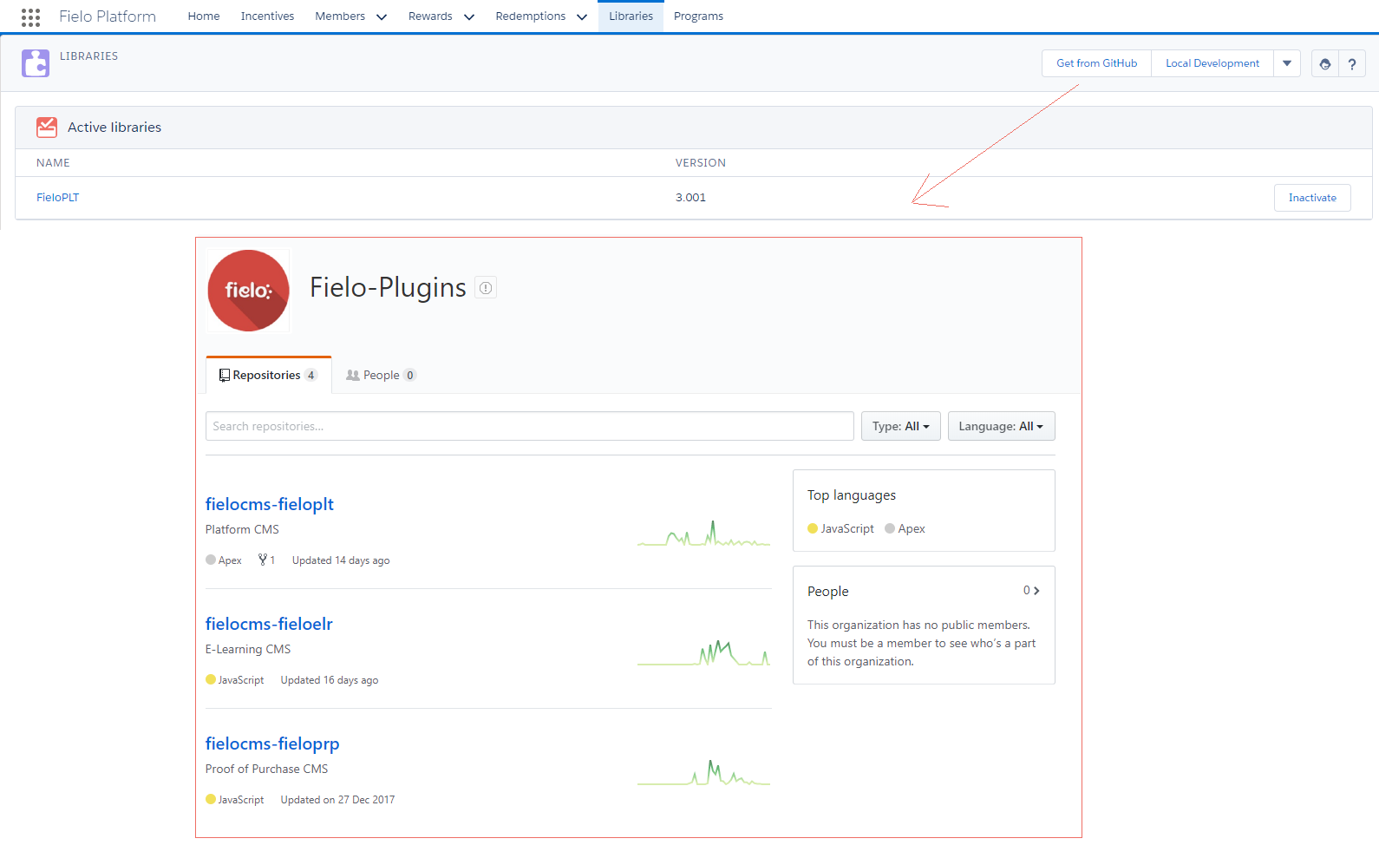Click the Get from GitHub button

click(x=1096, y=63)
